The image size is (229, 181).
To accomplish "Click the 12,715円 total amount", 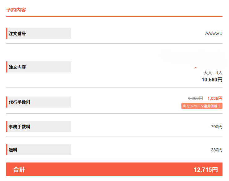I will click(206, 170).
